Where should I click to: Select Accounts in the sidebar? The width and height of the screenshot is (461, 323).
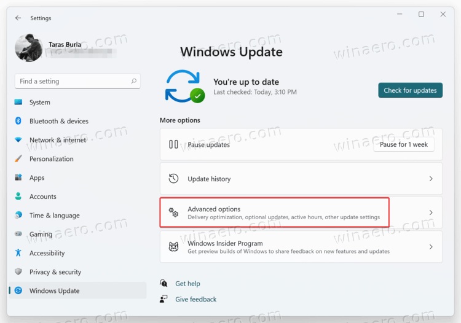click(43, 197)
